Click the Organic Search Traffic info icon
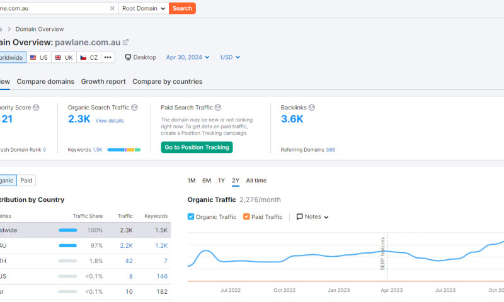This screenshot has width=504, height=302. click(134, 108)
